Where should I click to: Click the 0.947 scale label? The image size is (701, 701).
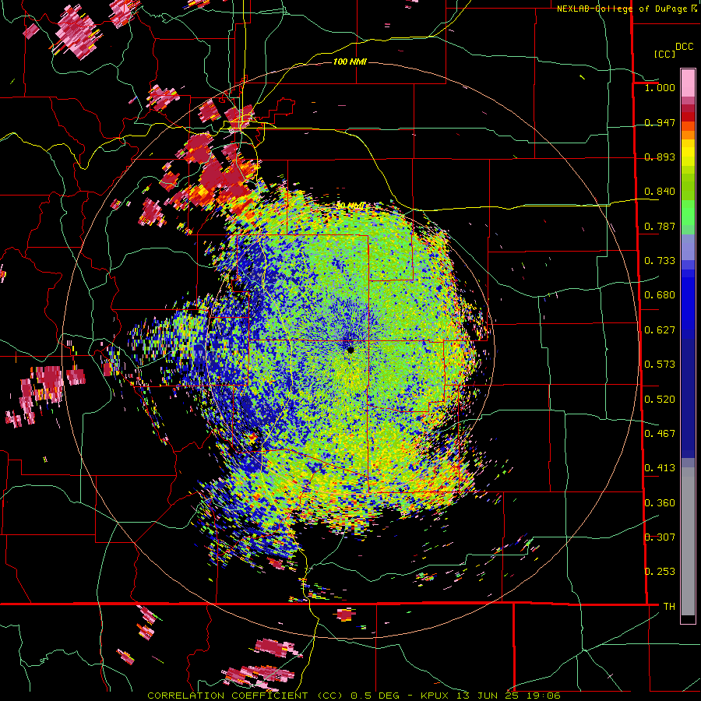660,122
